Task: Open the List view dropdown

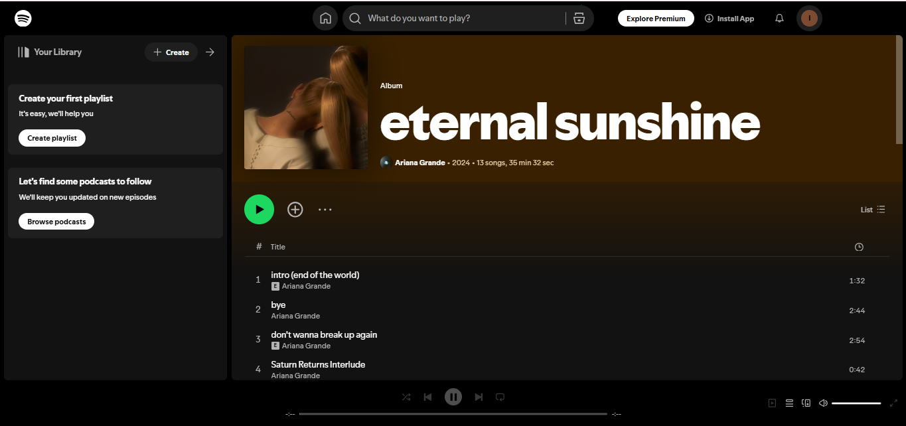Action: [x=872, y=209]
